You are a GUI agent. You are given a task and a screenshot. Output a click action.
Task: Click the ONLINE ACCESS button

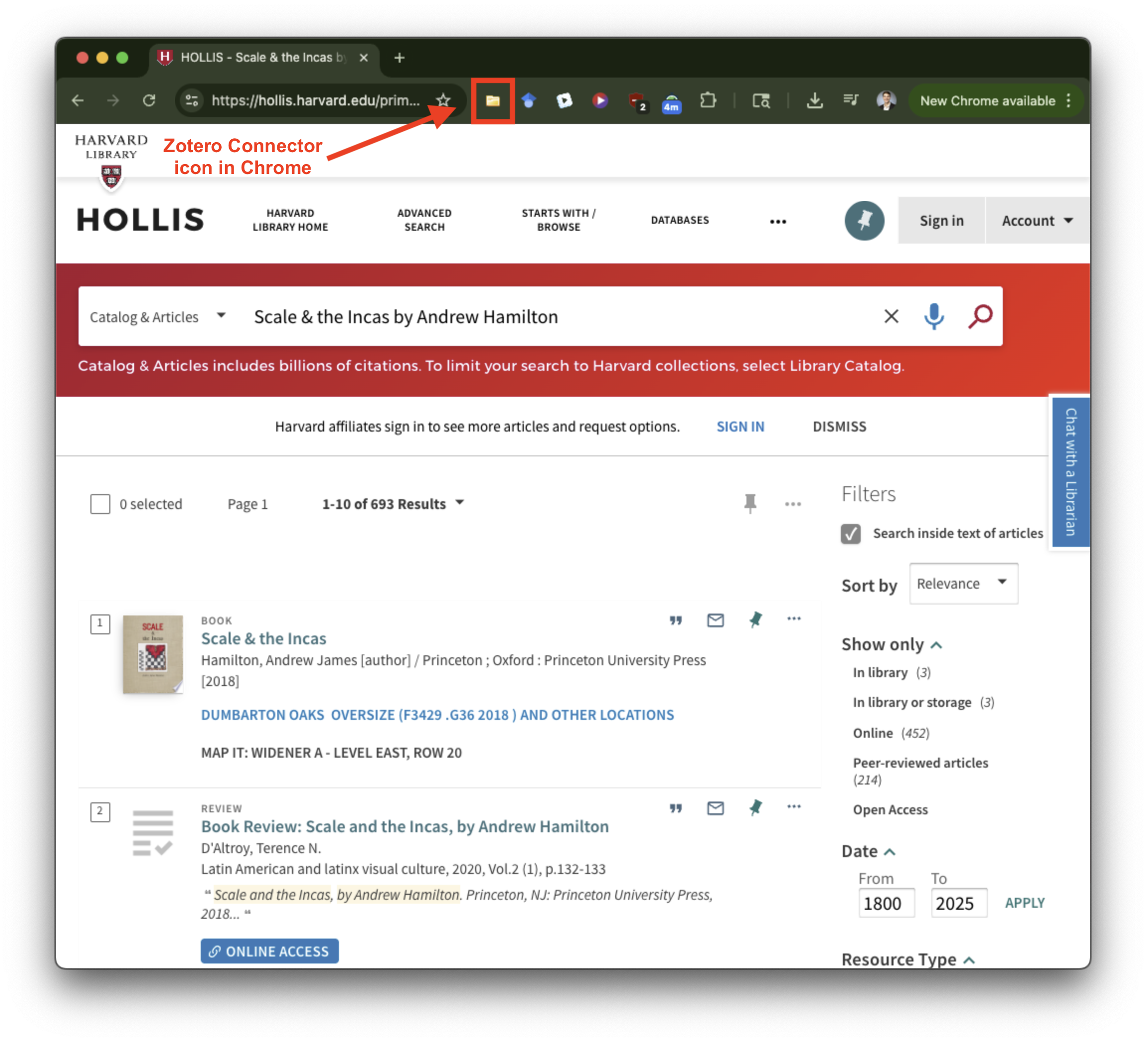coord(269,951)
